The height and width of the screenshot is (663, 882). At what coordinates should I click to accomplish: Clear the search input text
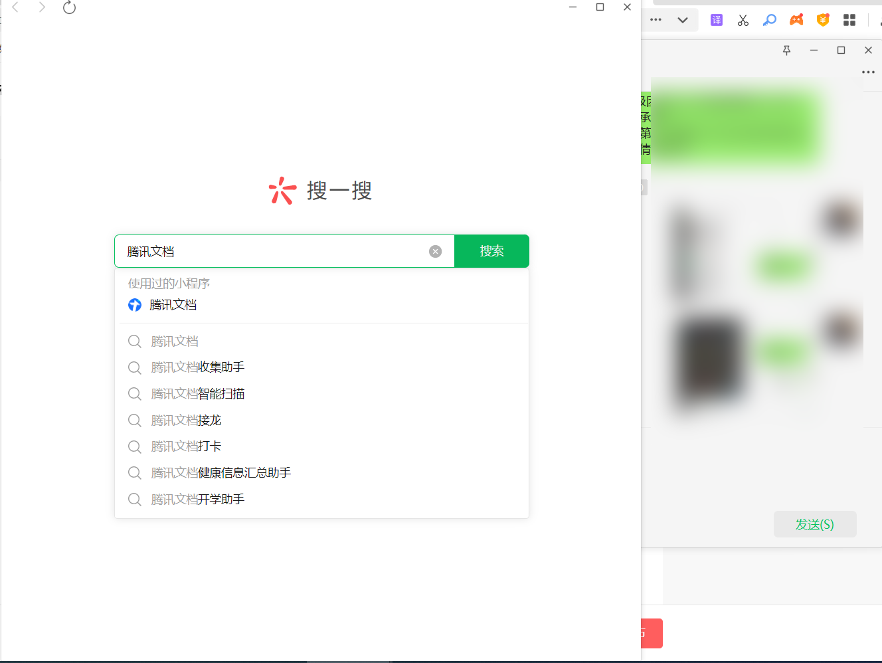tap(435, 251)
